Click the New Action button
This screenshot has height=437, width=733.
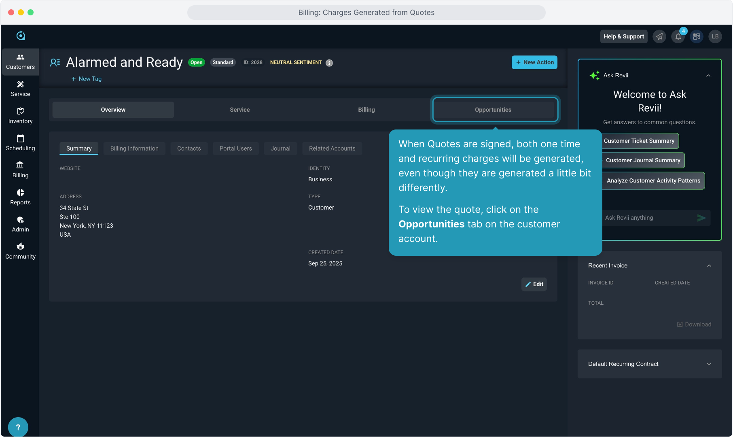coord(534,62)
